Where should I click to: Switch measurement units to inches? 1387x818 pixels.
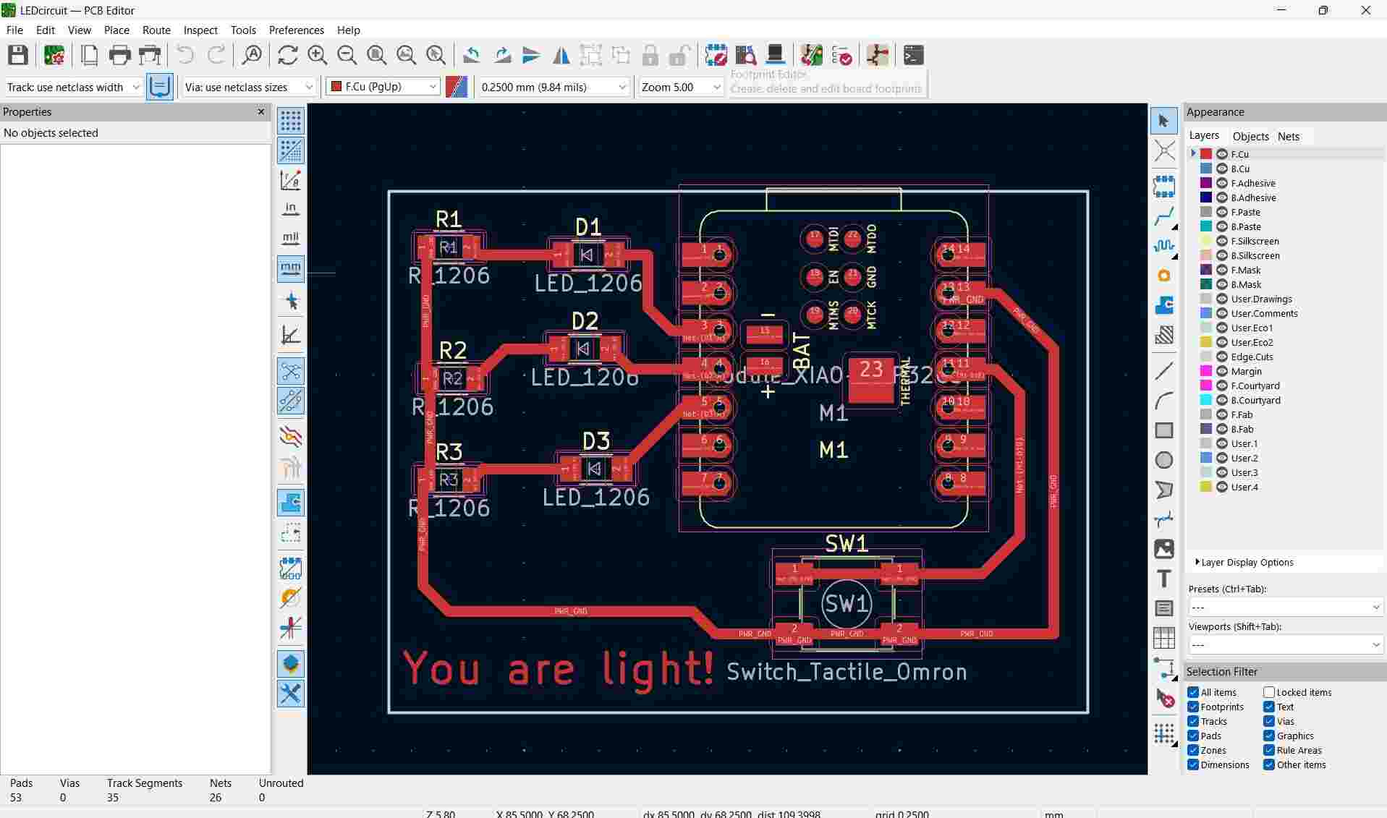[x=290, y=208]
